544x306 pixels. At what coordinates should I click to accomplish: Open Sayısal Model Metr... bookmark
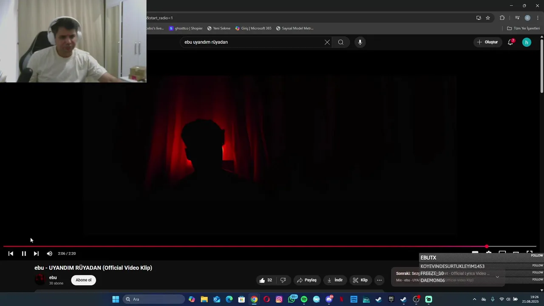pyautogui.click(x=295, y=28)
